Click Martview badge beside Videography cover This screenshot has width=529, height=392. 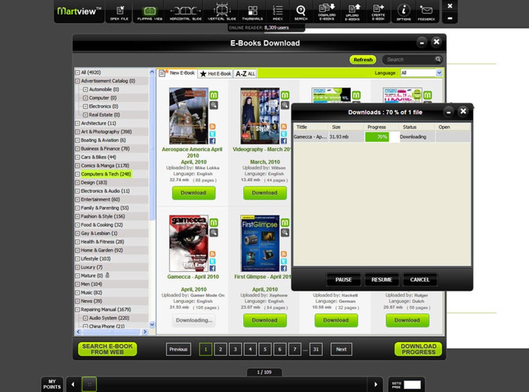click(x=285, y=95)
